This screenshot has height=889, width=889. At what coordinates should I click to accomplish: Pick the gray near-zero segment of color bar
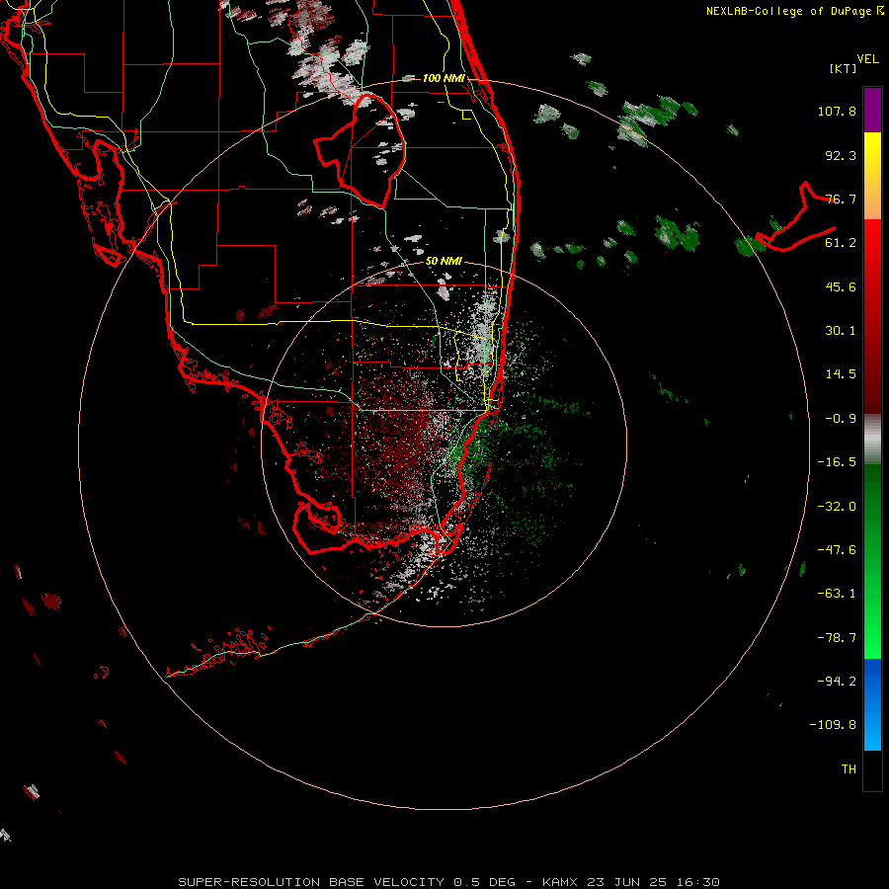click(872, 439)
